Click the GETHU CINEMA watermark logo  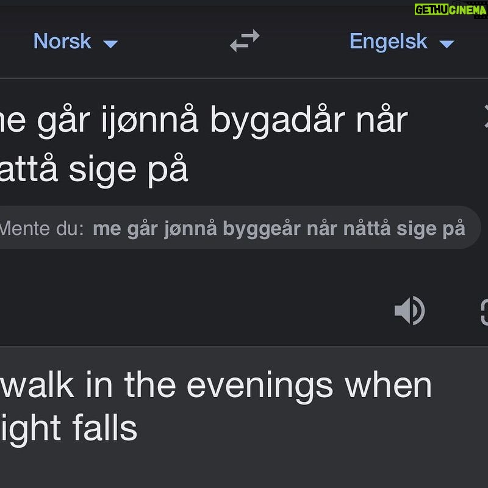[x=450, y=10]
